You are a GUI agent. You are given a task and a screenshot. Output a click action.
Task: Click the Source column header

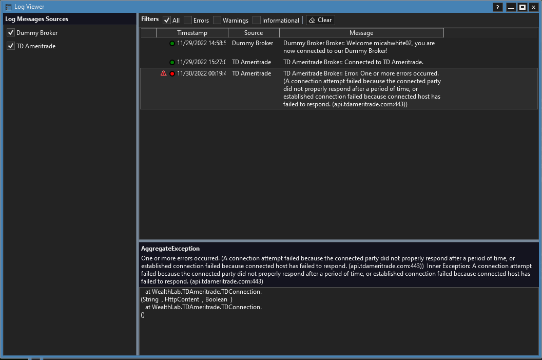tap(254, 33)
